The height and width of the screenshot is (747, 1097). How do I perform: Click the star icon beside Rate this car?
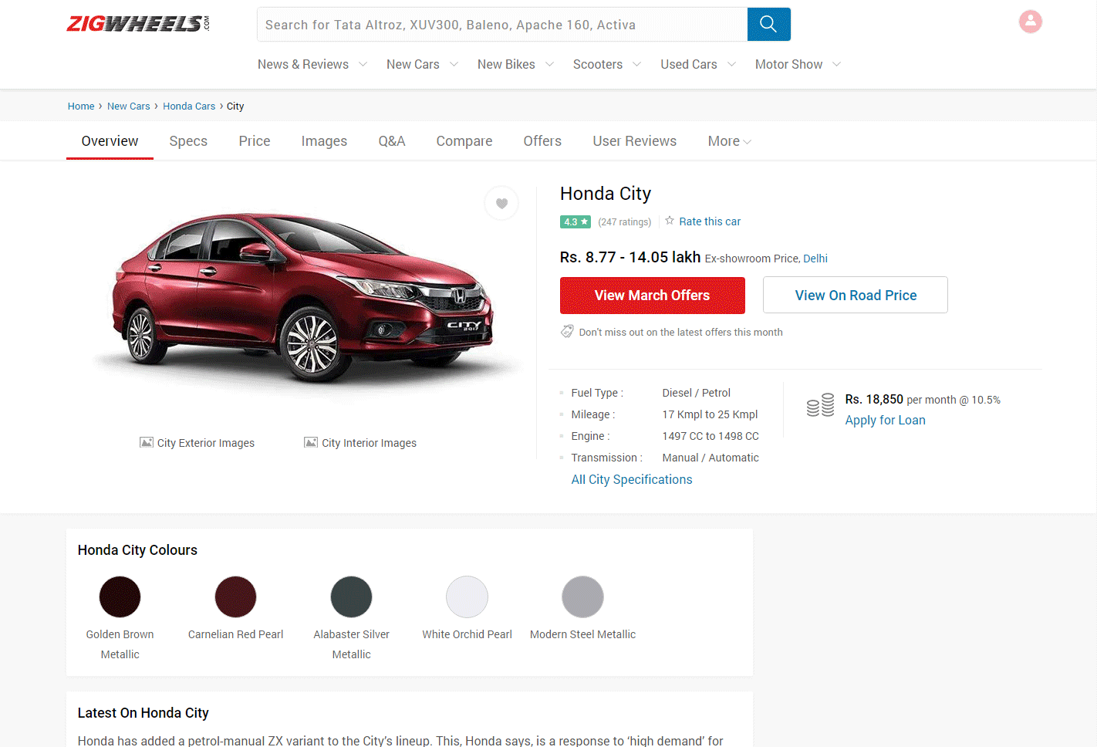670,221
